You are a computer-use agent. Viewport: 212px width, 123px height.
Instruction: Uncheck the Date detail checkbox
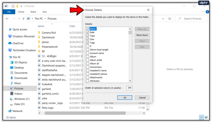[88, 32]
